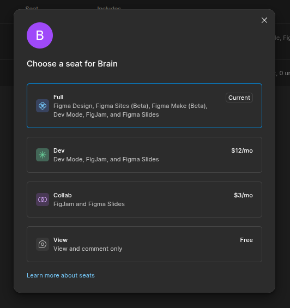
Task: Click the purple B avatar
Action: pyautogui.click(x=40, y=35)
